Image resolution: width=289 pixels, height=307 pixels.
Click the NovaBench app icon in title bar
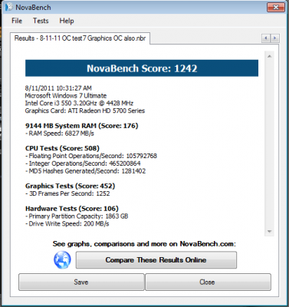point(9,7)
